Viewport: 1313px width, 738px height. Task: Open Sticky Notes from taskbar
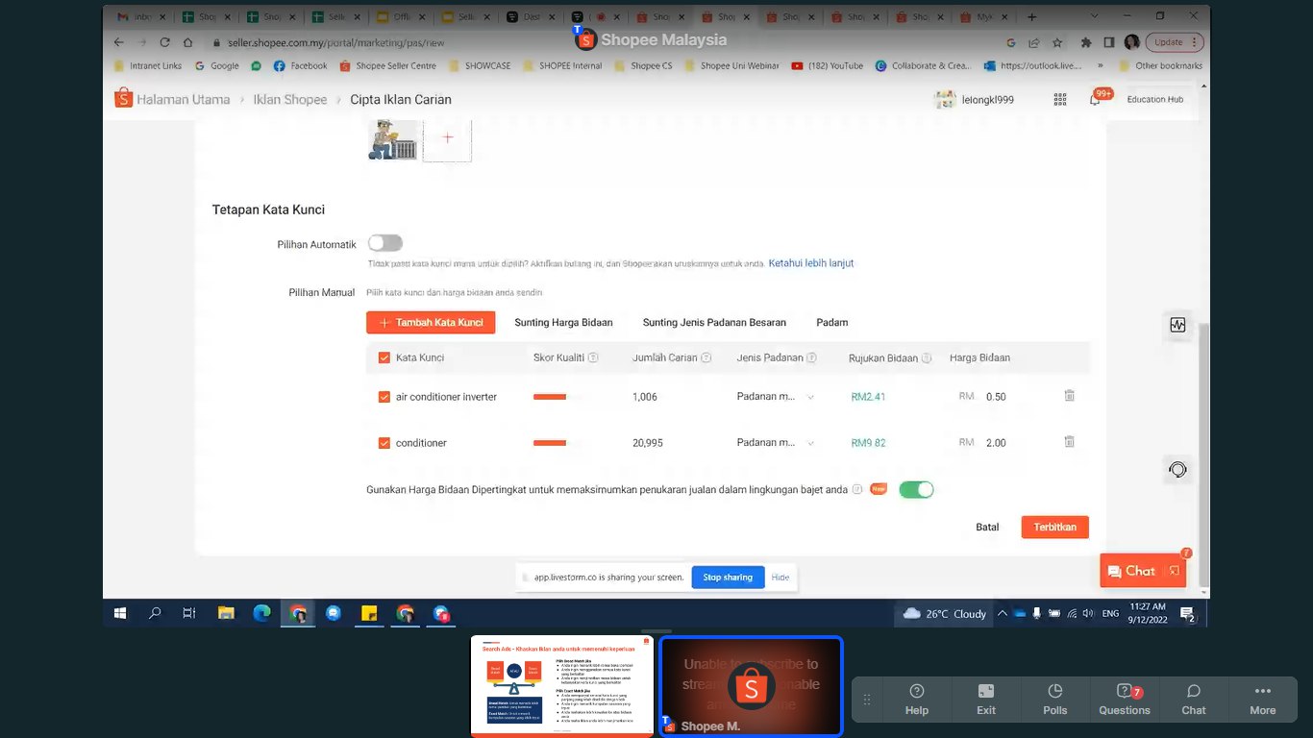coord(369,613)
